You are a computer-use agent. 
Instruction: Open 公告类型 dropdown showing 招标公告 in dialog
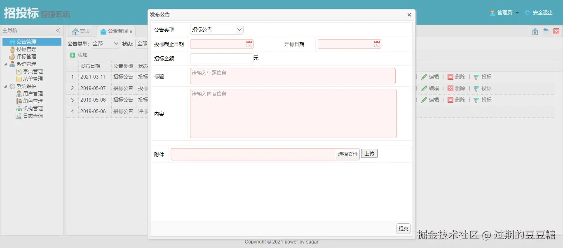coord(217,30)
